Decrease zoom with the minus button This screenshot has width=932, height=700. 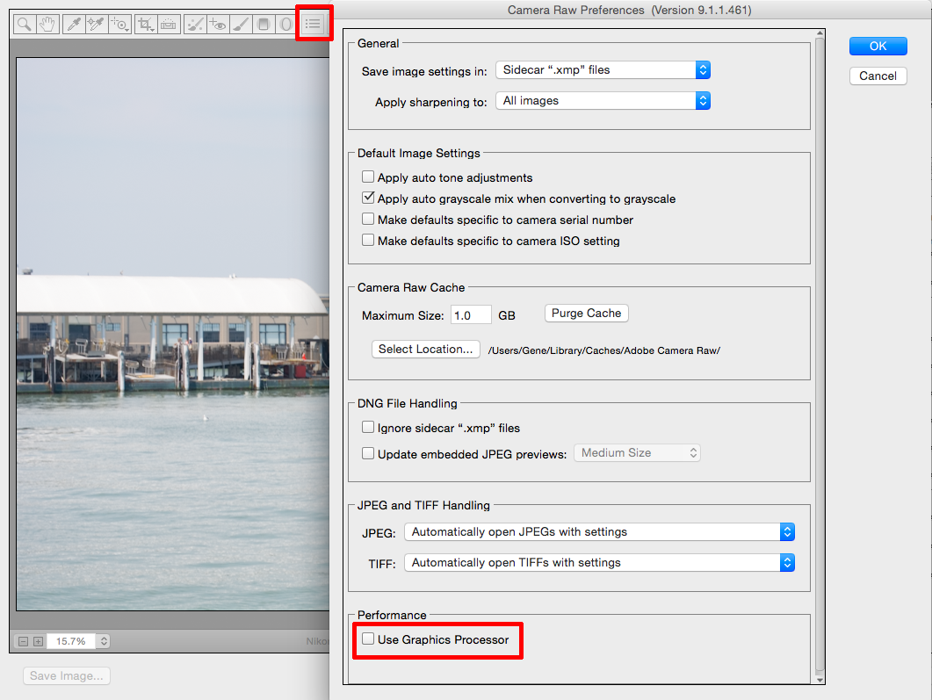(x=23, y=642)
